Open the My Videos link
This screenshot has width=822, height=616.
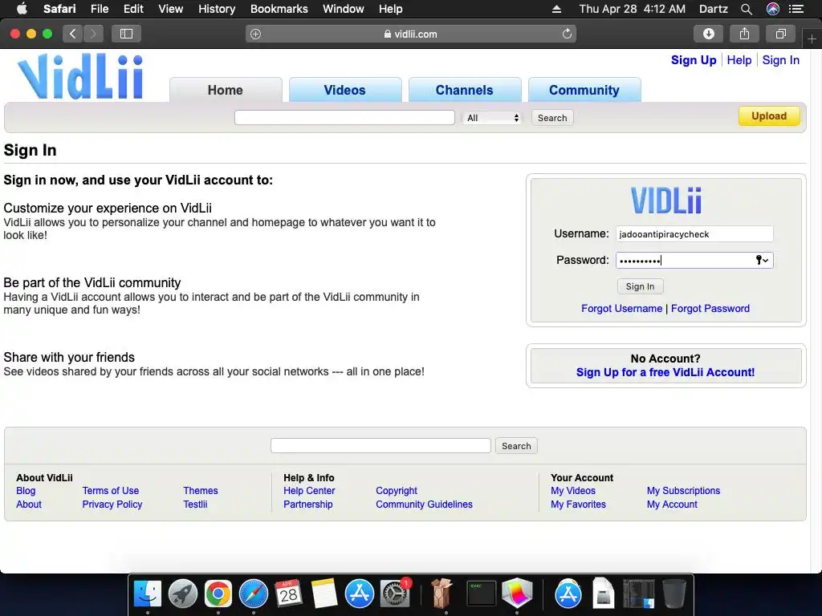pyautogui.click(x=573, y=491)
